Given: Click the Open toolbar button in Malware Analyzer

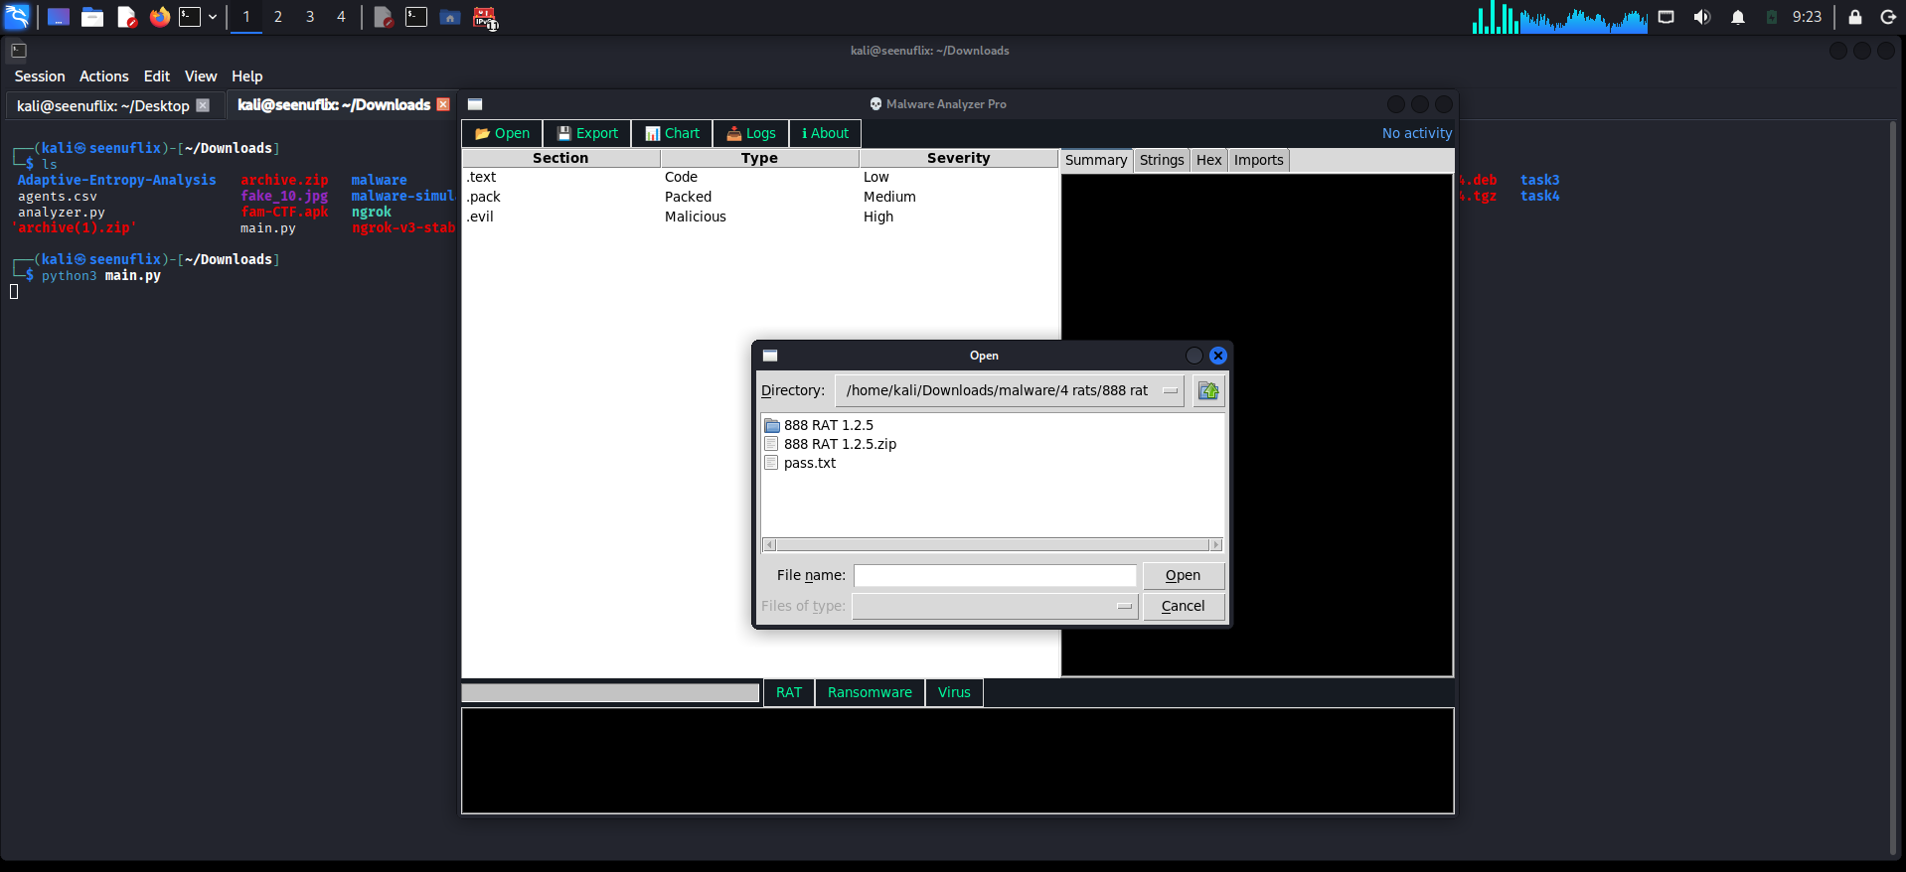Looking at the screenshot, I should point(502,133).
